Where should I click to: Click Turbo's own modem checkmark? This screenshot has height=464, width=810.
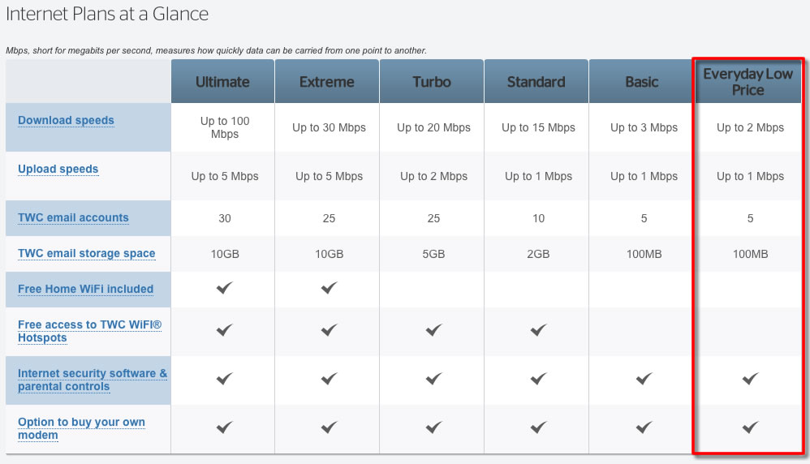pyautogui.click(x=433, y=427)
